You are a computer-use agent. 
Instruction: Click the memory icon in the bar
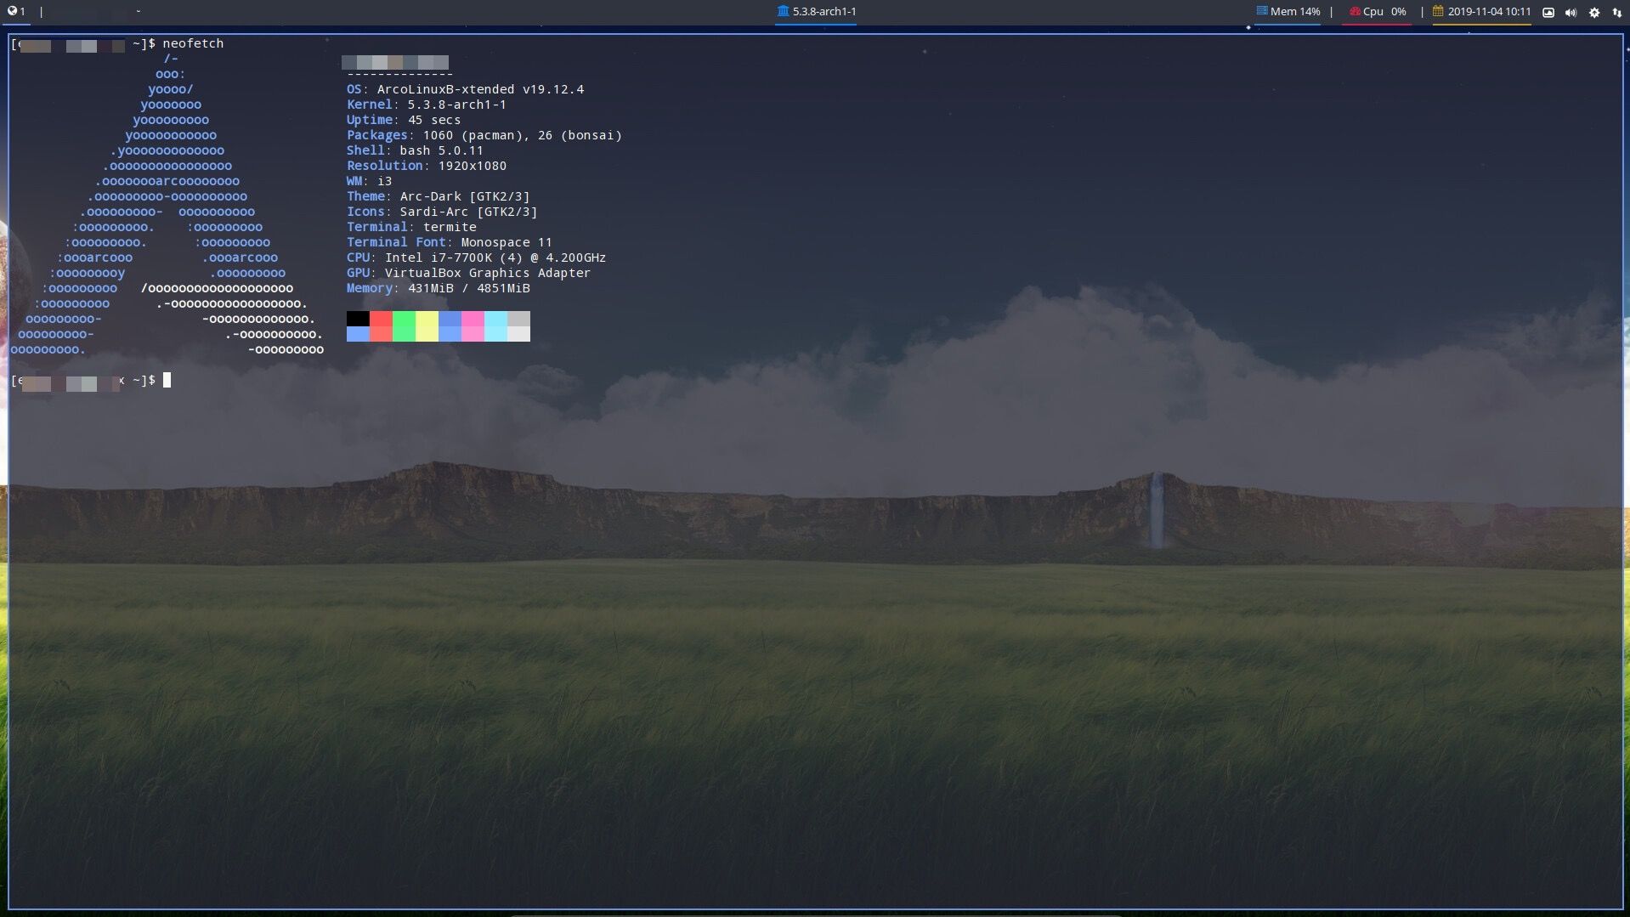click(x=1262, y=11)
